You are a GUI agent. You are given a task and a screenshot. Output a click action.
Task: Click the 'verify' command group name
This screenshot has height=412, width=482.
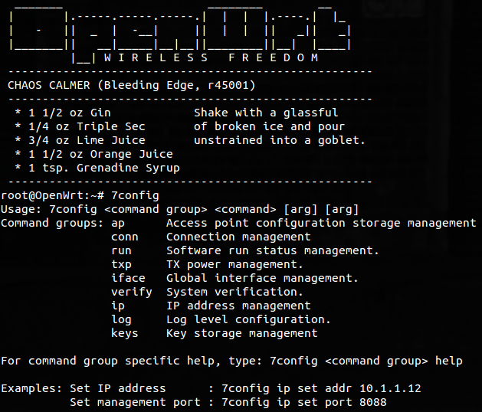click(x=132, y=293)
